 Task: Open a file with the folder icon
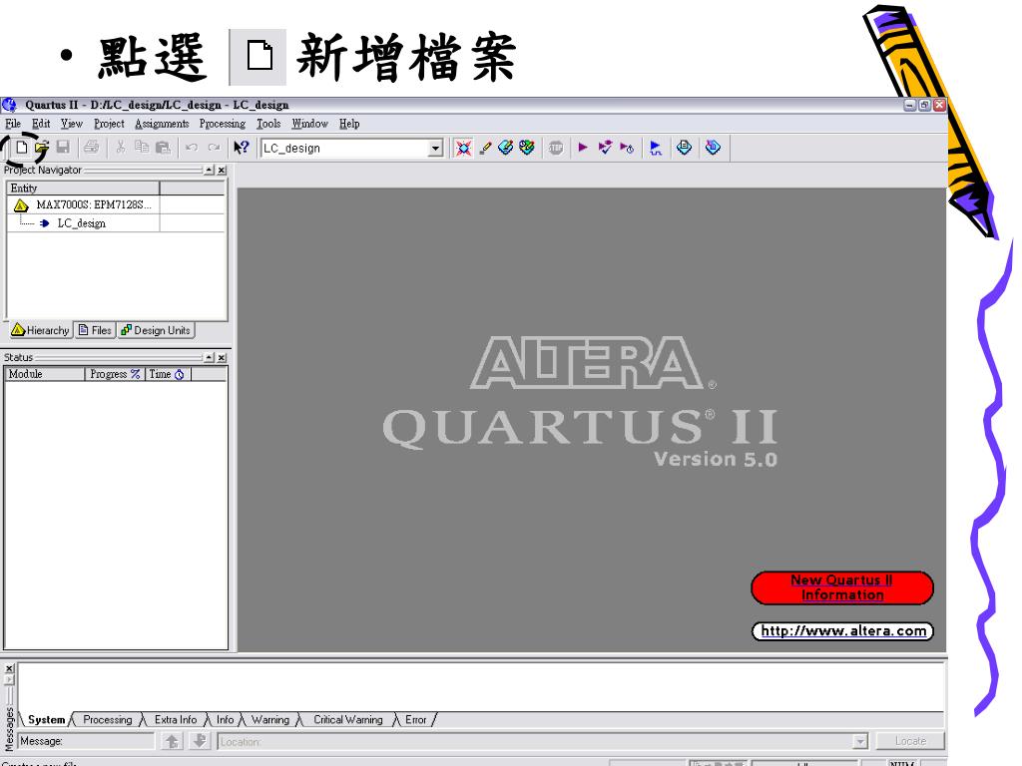pyautogui.click(x=42, y=148)
